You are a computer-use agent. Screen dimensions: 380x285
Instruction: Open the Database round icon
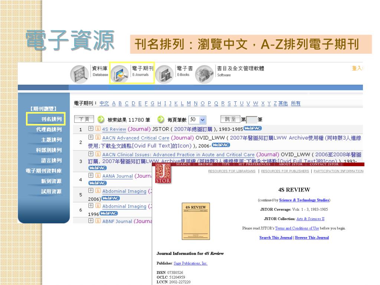[x=79, y=74]
